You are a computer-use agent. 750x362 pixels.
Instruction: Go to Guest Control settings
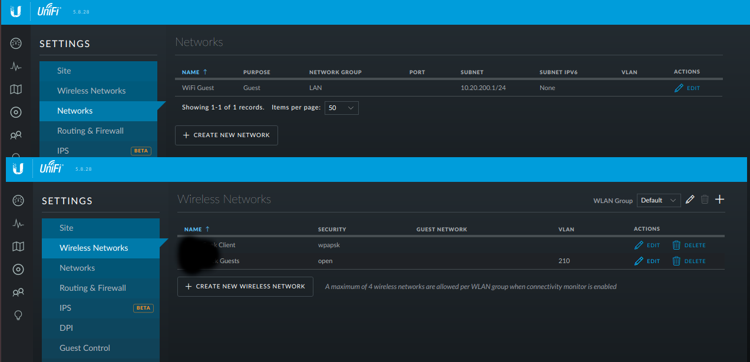(x=85, y=348)
